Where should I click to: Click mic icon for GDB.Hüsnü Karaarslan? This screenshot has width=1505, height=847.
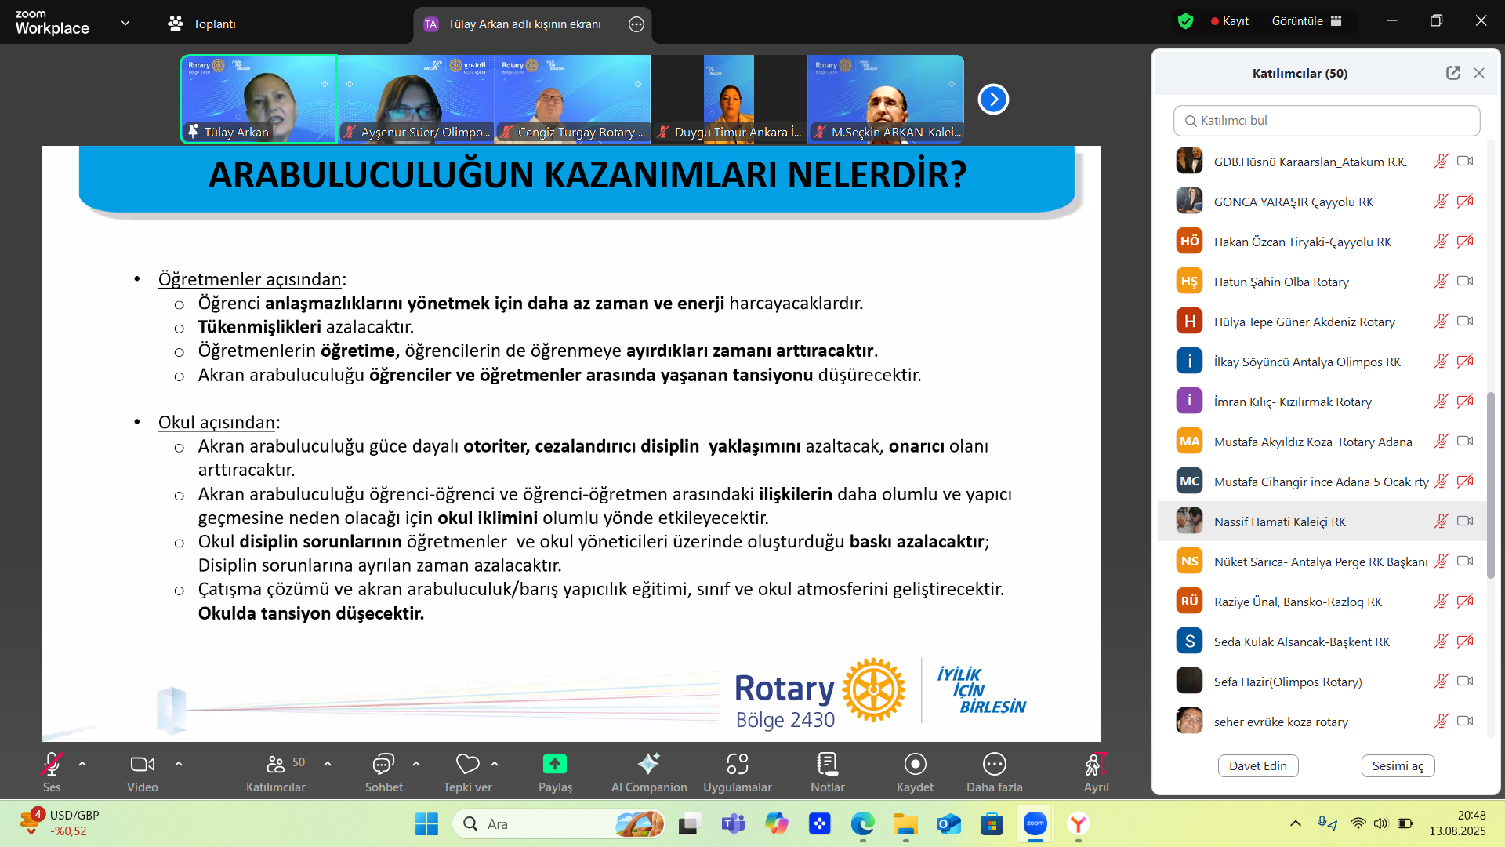pyautogui.click(x=1441, y=162)
